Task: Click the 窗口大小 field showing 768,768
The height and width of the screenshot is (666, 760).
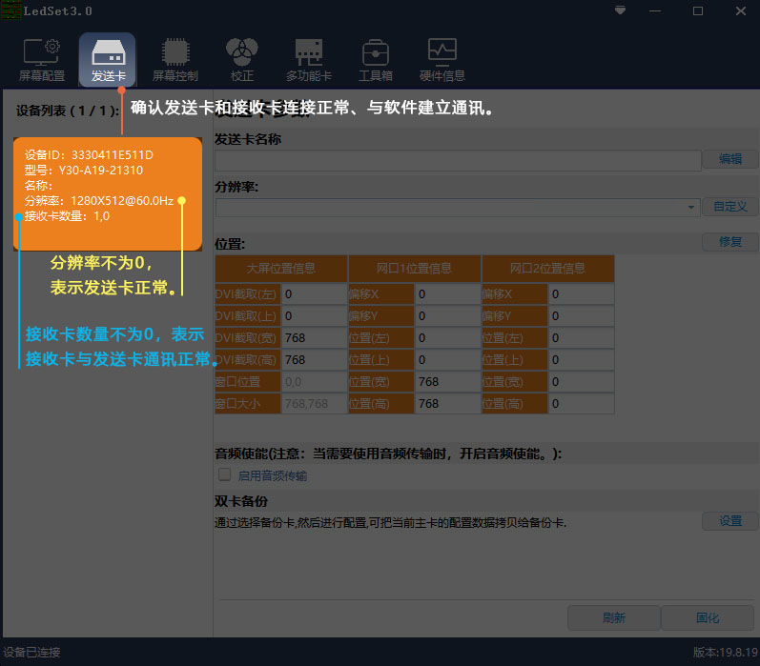Action: [x=314, y=403]
